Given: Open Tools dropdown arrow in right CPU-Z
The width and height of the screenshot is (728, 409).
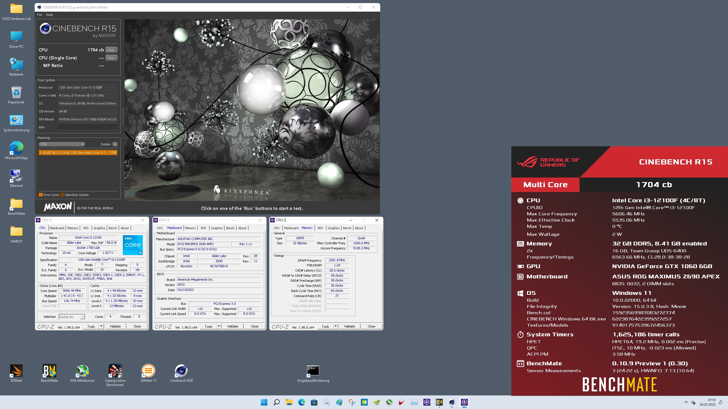Looking at the screenshot, I should [x=336, y=326].
